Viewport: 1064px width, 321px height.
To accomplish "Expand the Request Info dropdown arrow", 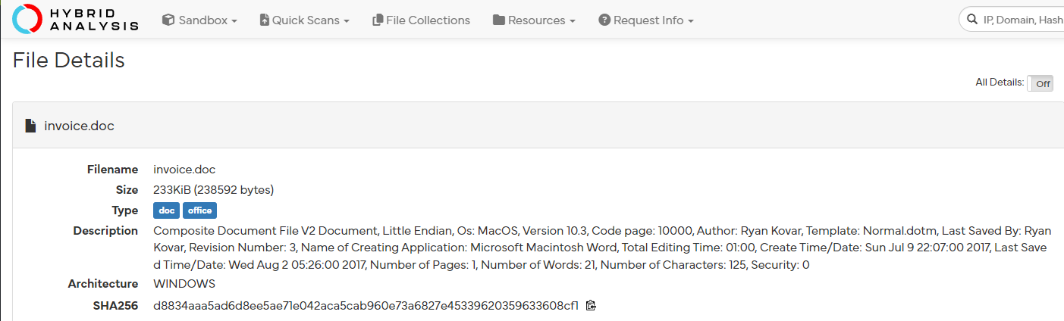I will tap(691, 21).
